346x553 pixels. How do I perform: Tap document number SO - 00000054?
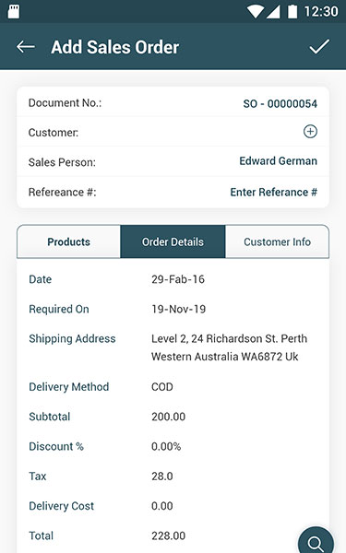(280, 103)
